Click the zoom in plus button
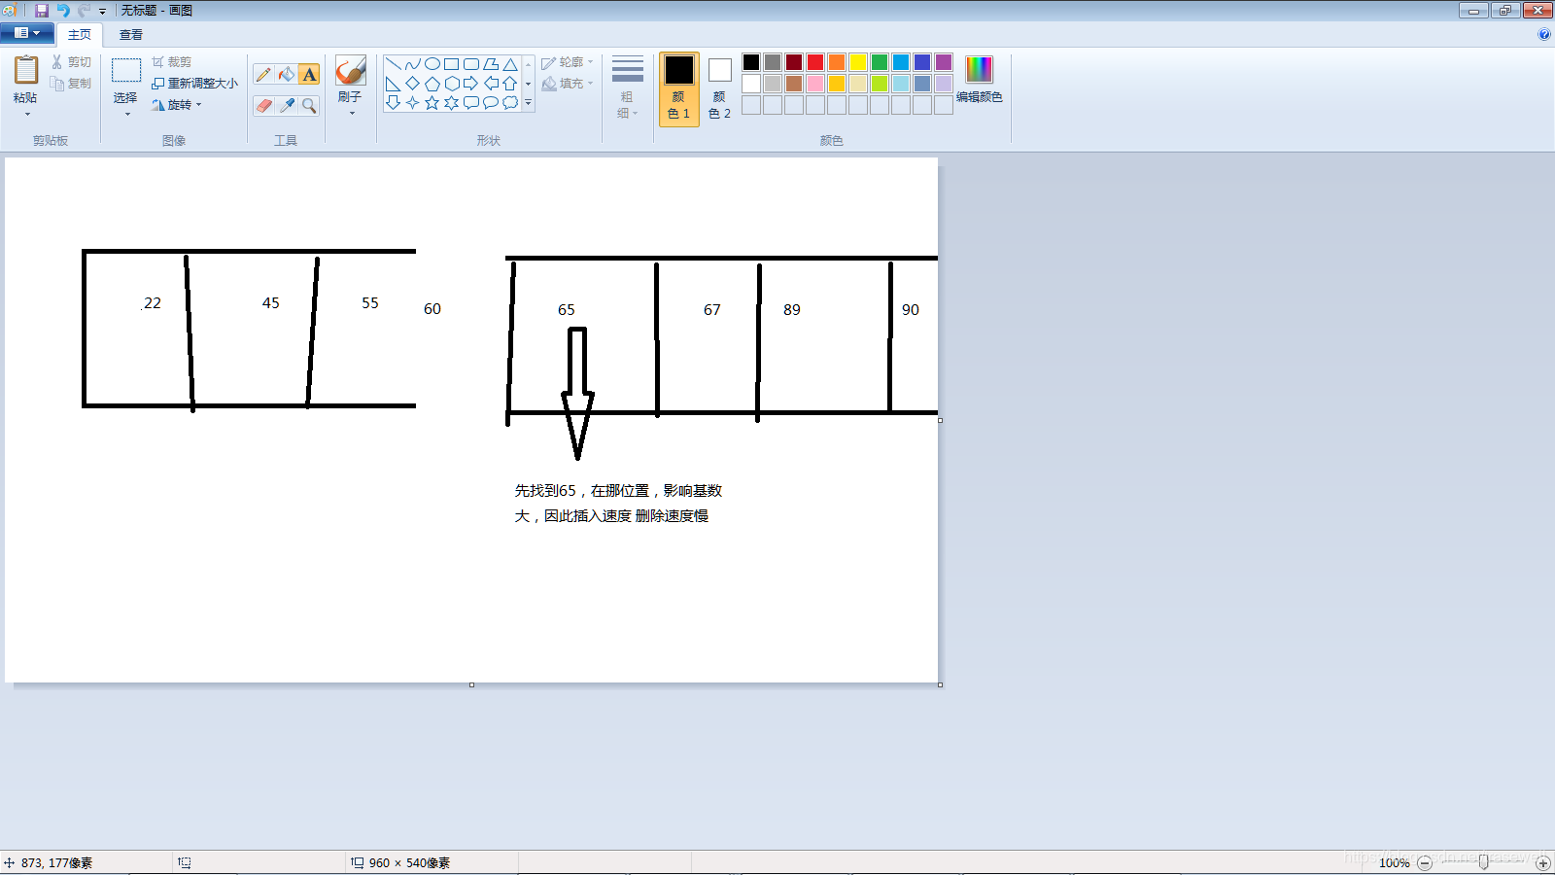The width and height of the screenshot is (1555, 875). tap(1543, 863)
